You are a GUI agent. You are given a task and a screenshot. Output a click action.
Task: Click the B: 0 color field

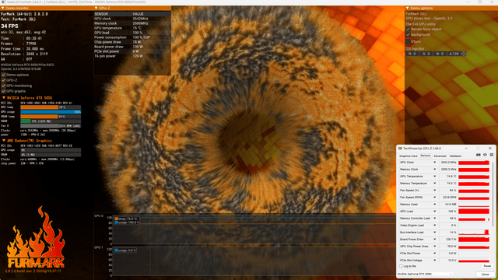440,54
